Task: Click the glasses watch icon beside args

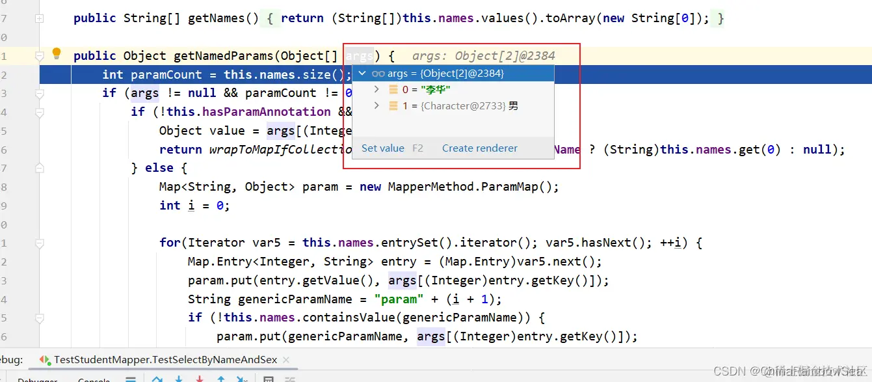Action: click(378, 74)
